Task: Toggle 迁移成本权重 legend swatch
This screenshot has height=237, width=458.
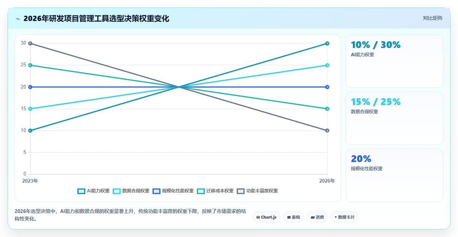Action: tap(201, 191)
